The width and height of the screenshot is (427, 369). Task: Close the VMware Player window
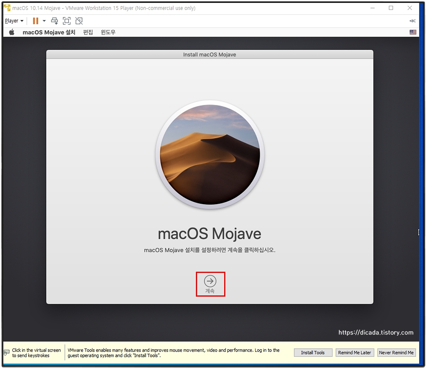410,8
